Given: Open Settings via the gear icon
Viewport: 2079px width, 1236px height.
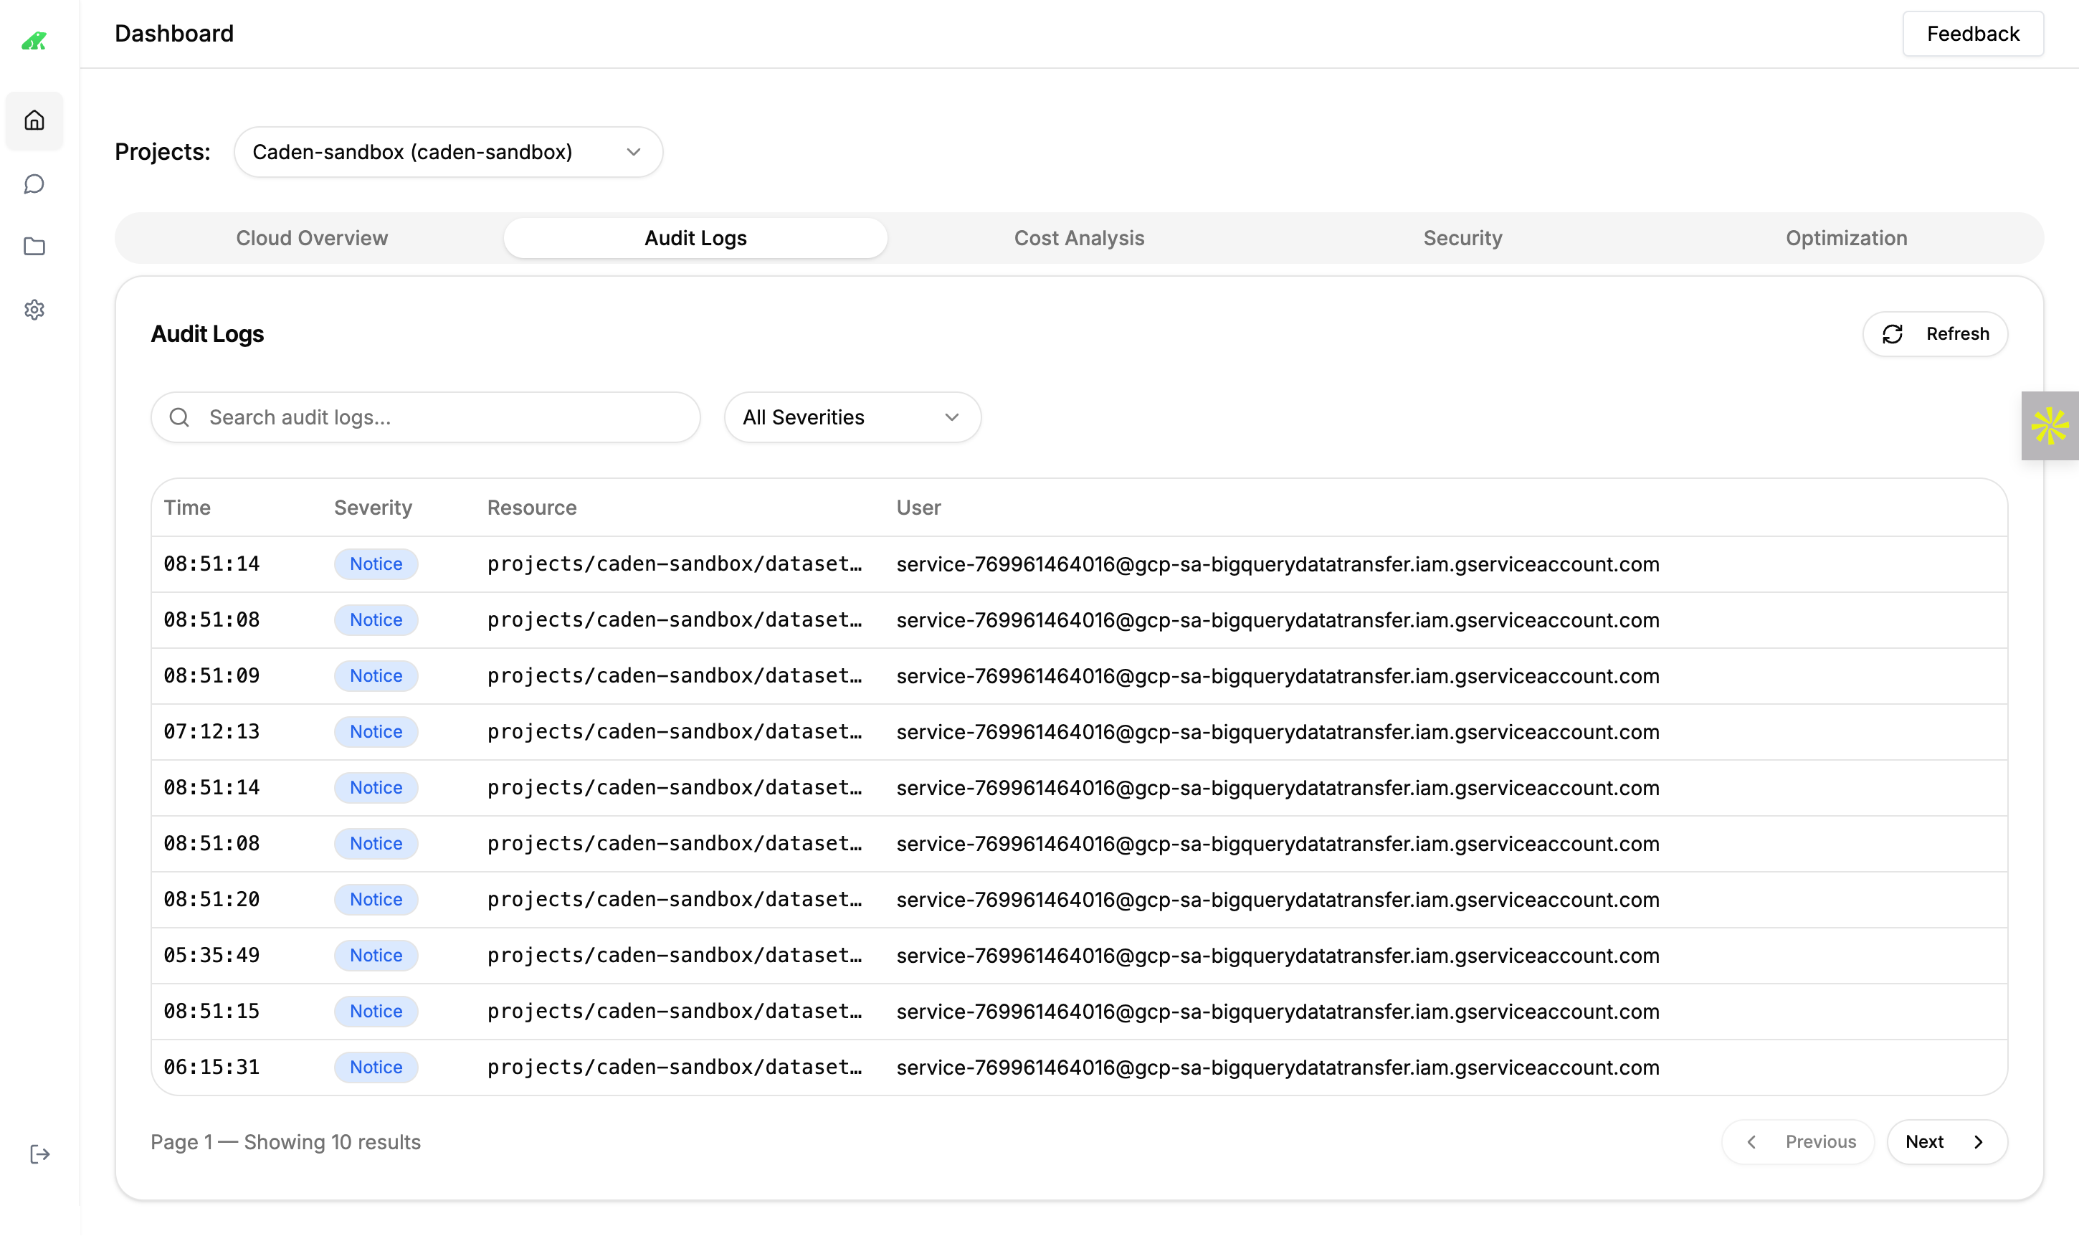Looking at the screenshot, I should tap(34, 310).
